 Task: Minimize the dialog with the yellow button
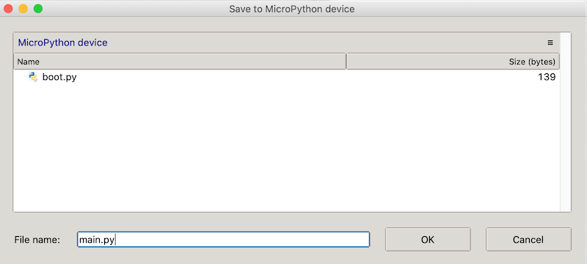tap(23, 8)
